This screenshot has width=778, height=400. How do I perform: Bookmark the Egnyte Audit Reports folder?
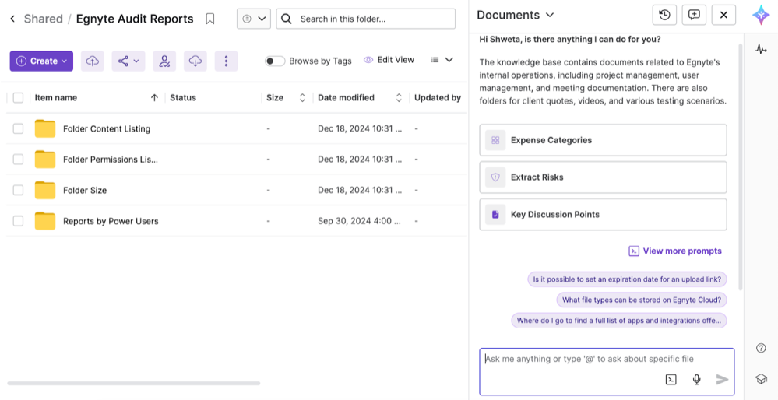point(210,19)
